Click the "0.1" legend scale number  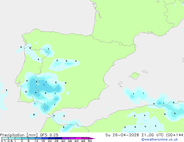(3, 141)
